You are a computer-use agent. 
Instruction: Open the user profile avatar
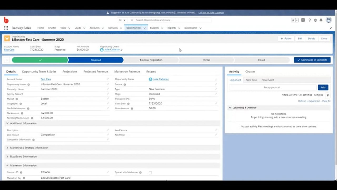tap(329, 20)
